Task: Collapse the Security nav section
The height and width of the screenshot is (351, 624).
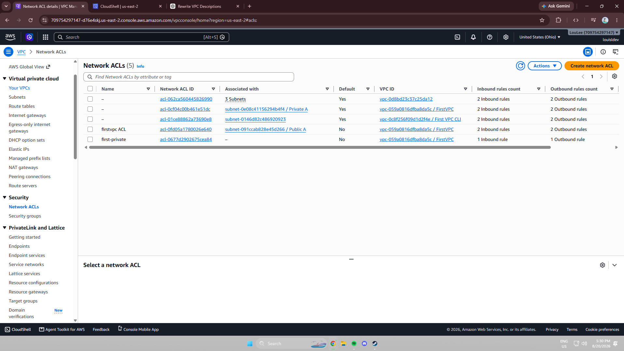Action: click(5, 197)
